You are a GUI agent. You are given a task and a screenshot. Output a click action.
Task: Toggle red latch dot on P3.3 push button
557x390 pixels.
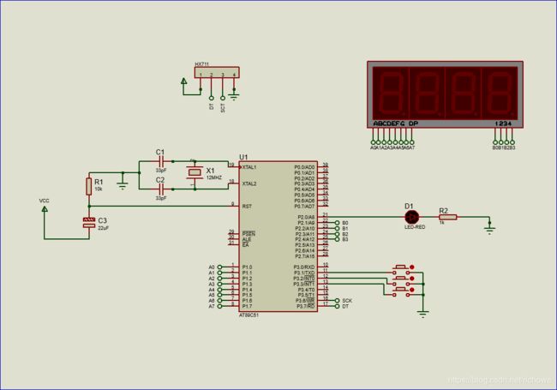pyautogui.click(x=412, y=290)
